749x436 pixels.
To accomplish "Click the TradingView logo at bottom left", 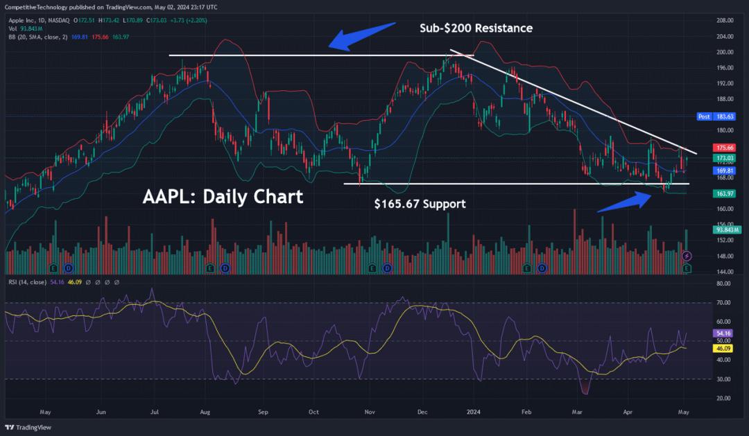I will (x=28, y=428).
